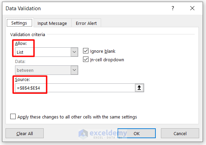Click the Cancel button

pos(180,133)
